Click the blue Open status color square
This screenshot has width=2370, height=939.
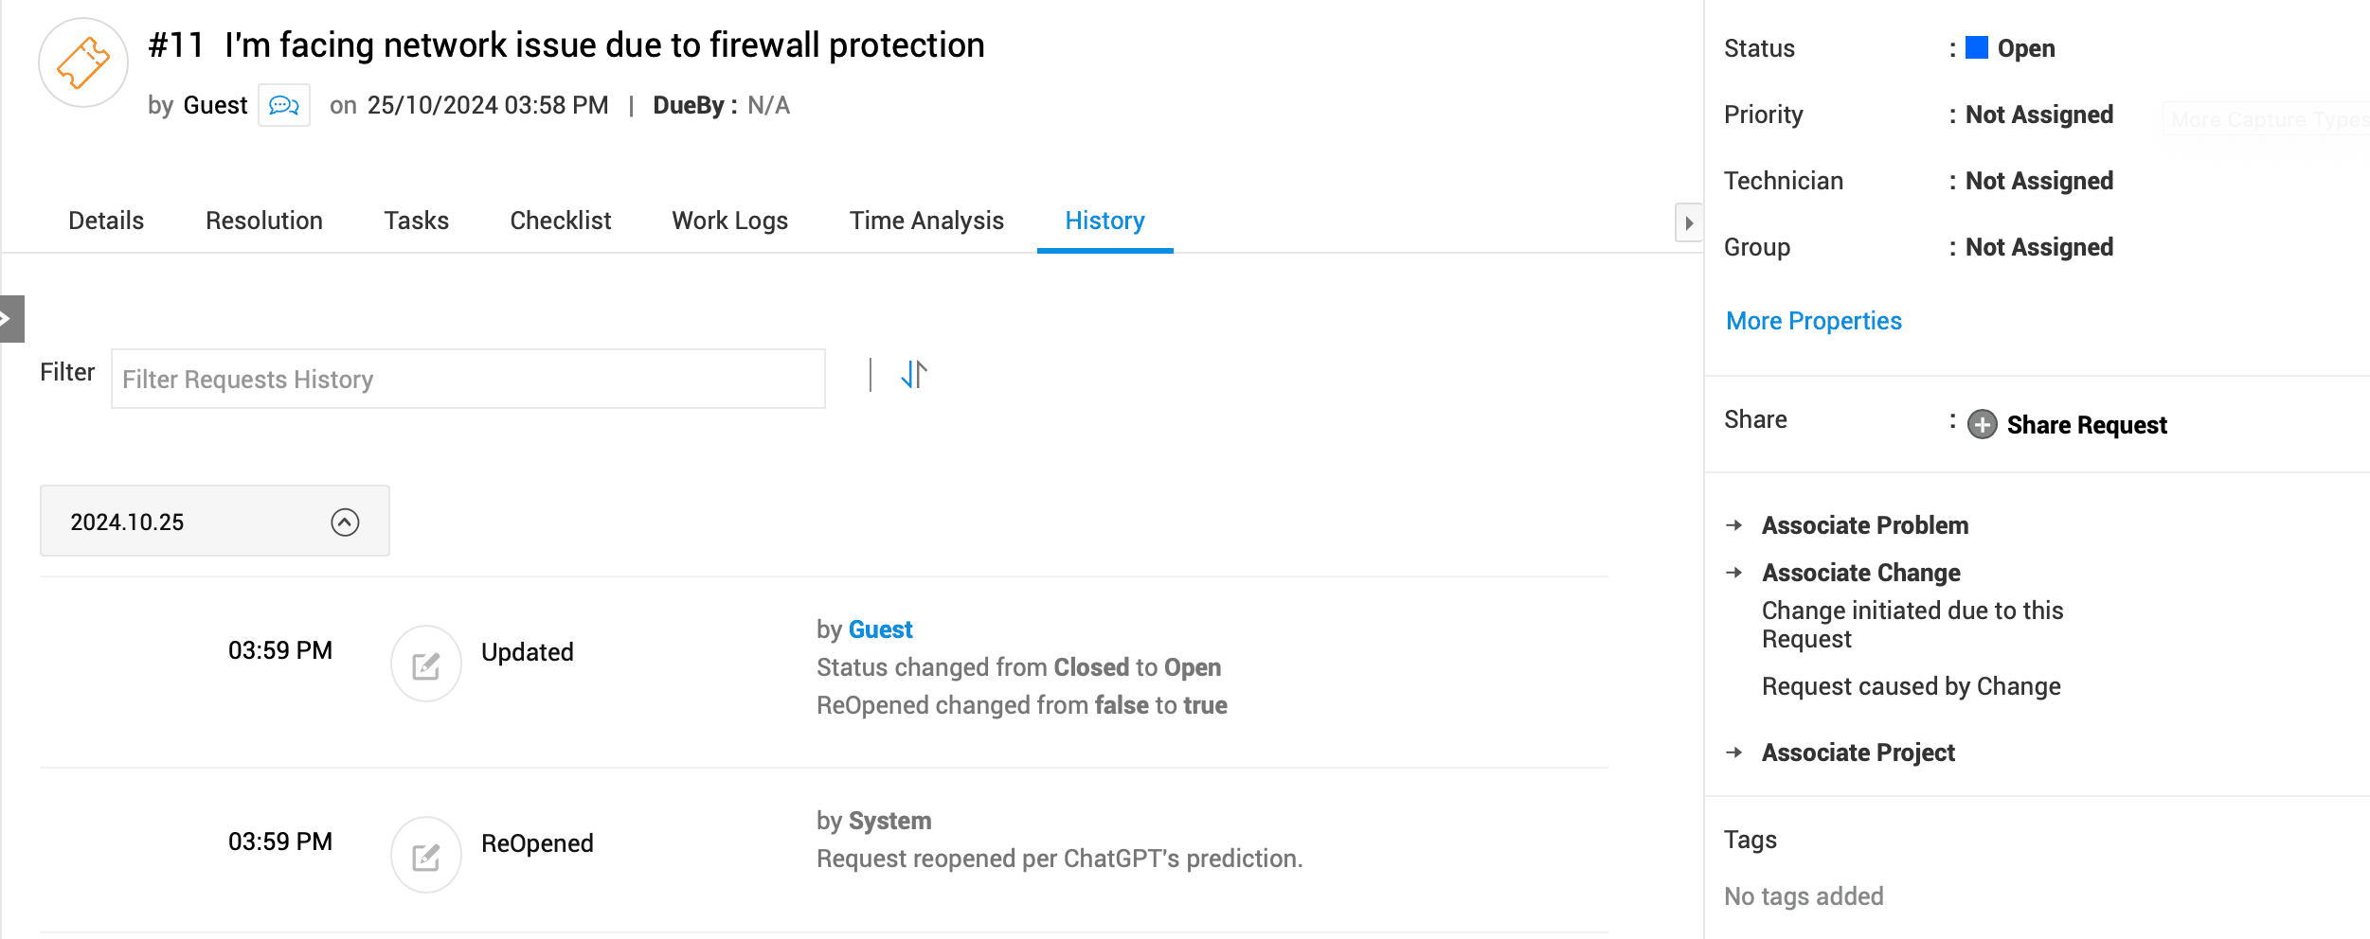1977,47
